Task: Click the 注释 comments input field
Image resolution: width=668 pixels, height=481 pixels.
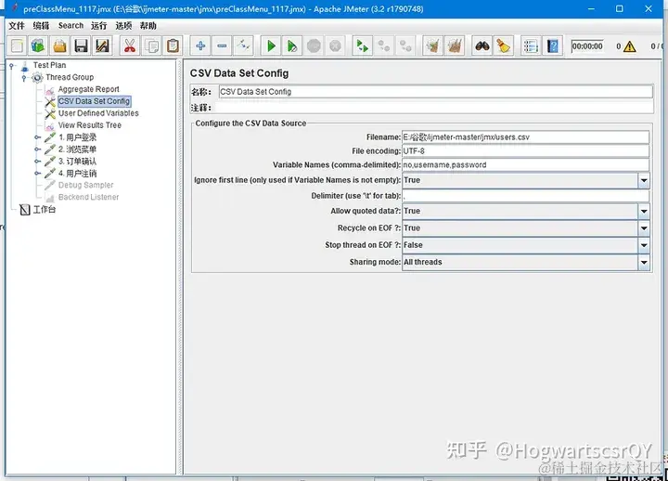Action: 433,108
